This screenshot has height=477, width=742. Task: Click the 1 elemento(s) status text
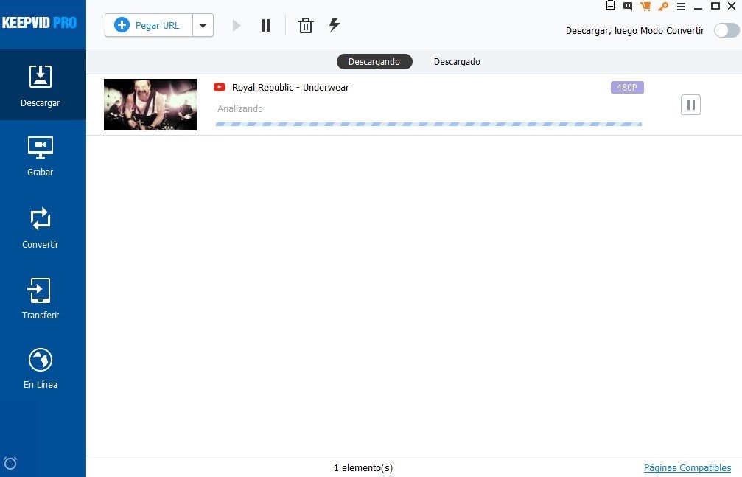(363, 467)
